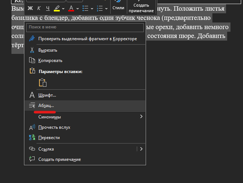Toggle underline formatting (Ч)

[x=48, y=8]
